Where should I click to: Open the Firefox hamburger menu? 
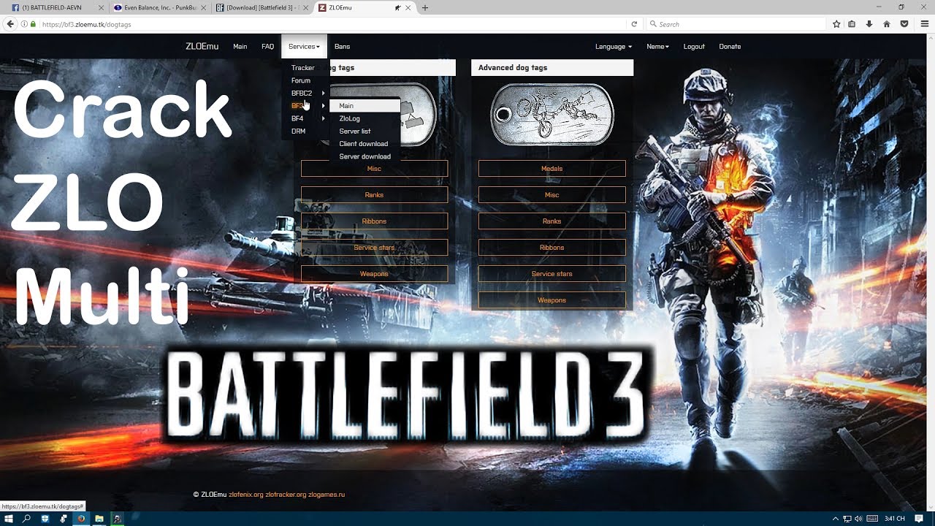tap(925, 24)
